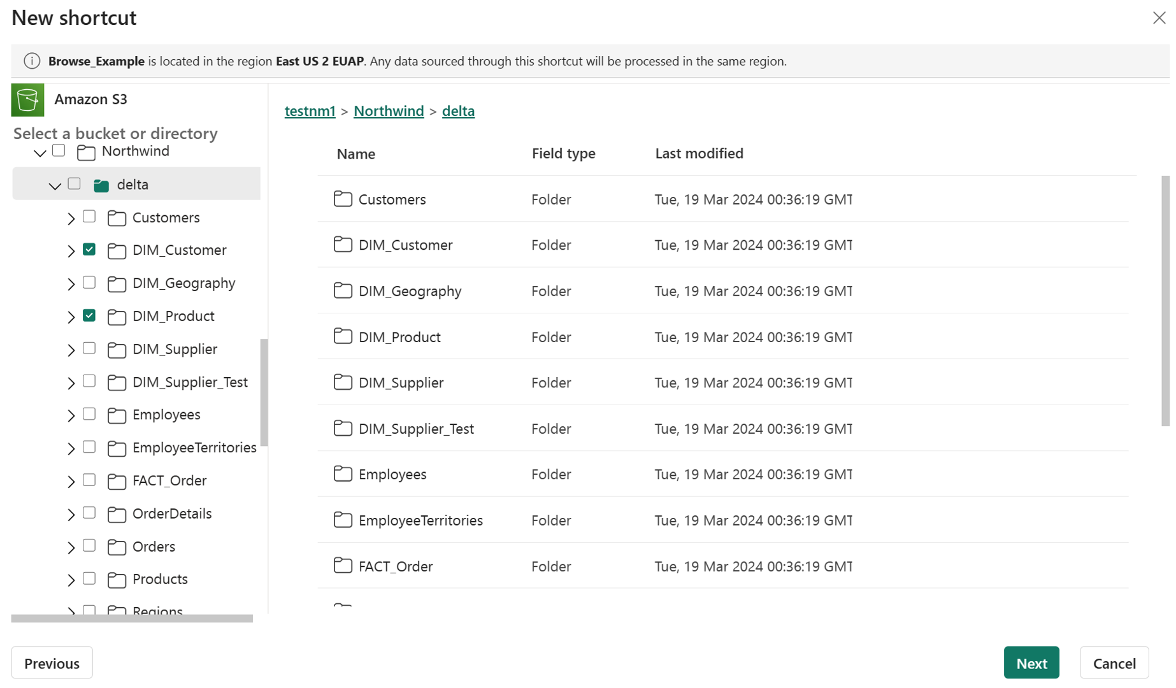Click the Employees folder icon in the file list

(x=343, y=474)
